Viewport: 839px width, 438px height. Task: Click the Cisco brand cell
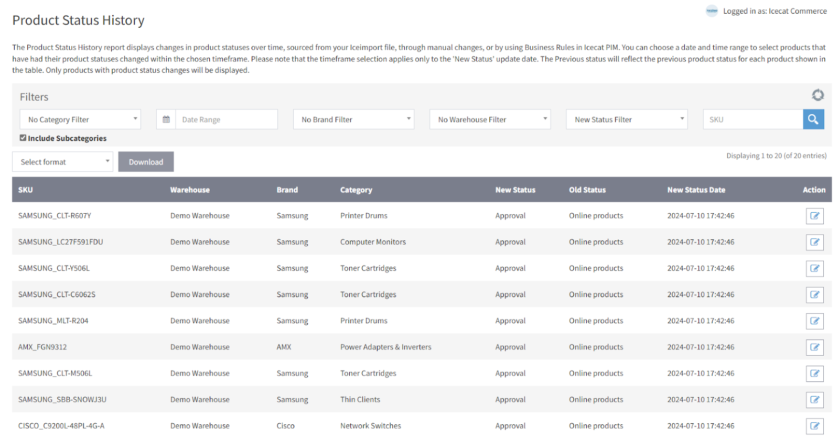coord(285,425)
